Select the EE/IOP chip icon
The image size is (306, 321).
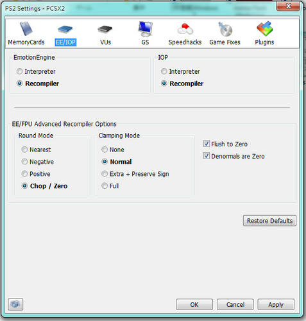click(65, 30)
